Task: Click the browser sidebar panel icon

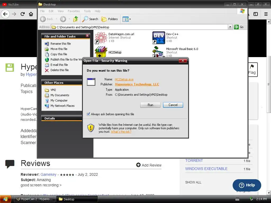Action: click(x=255, y=14)
